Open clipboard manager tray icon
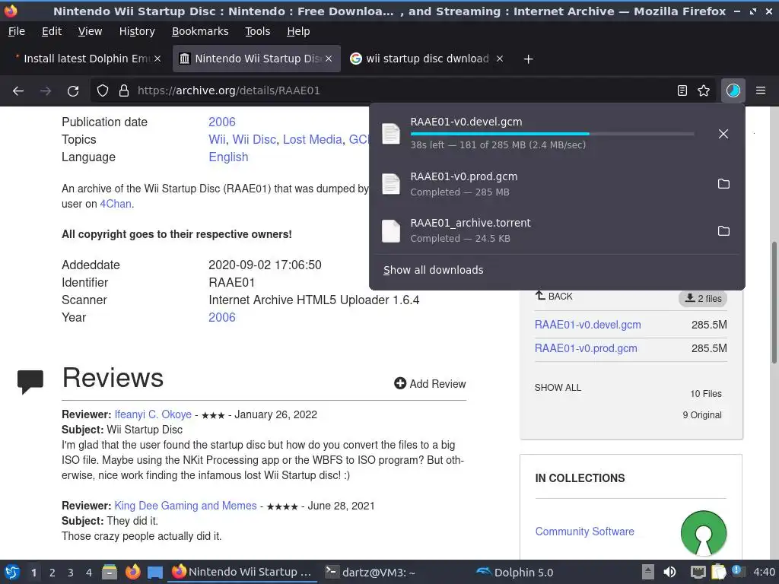The height and width of the screenshot is (584, 779). click(x=718, y=572)
